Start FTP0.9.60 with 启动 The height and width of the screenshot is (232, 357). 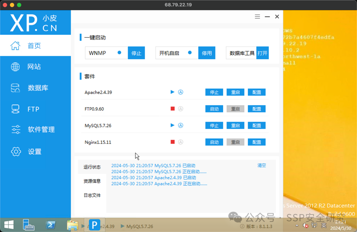pos(214,109)
